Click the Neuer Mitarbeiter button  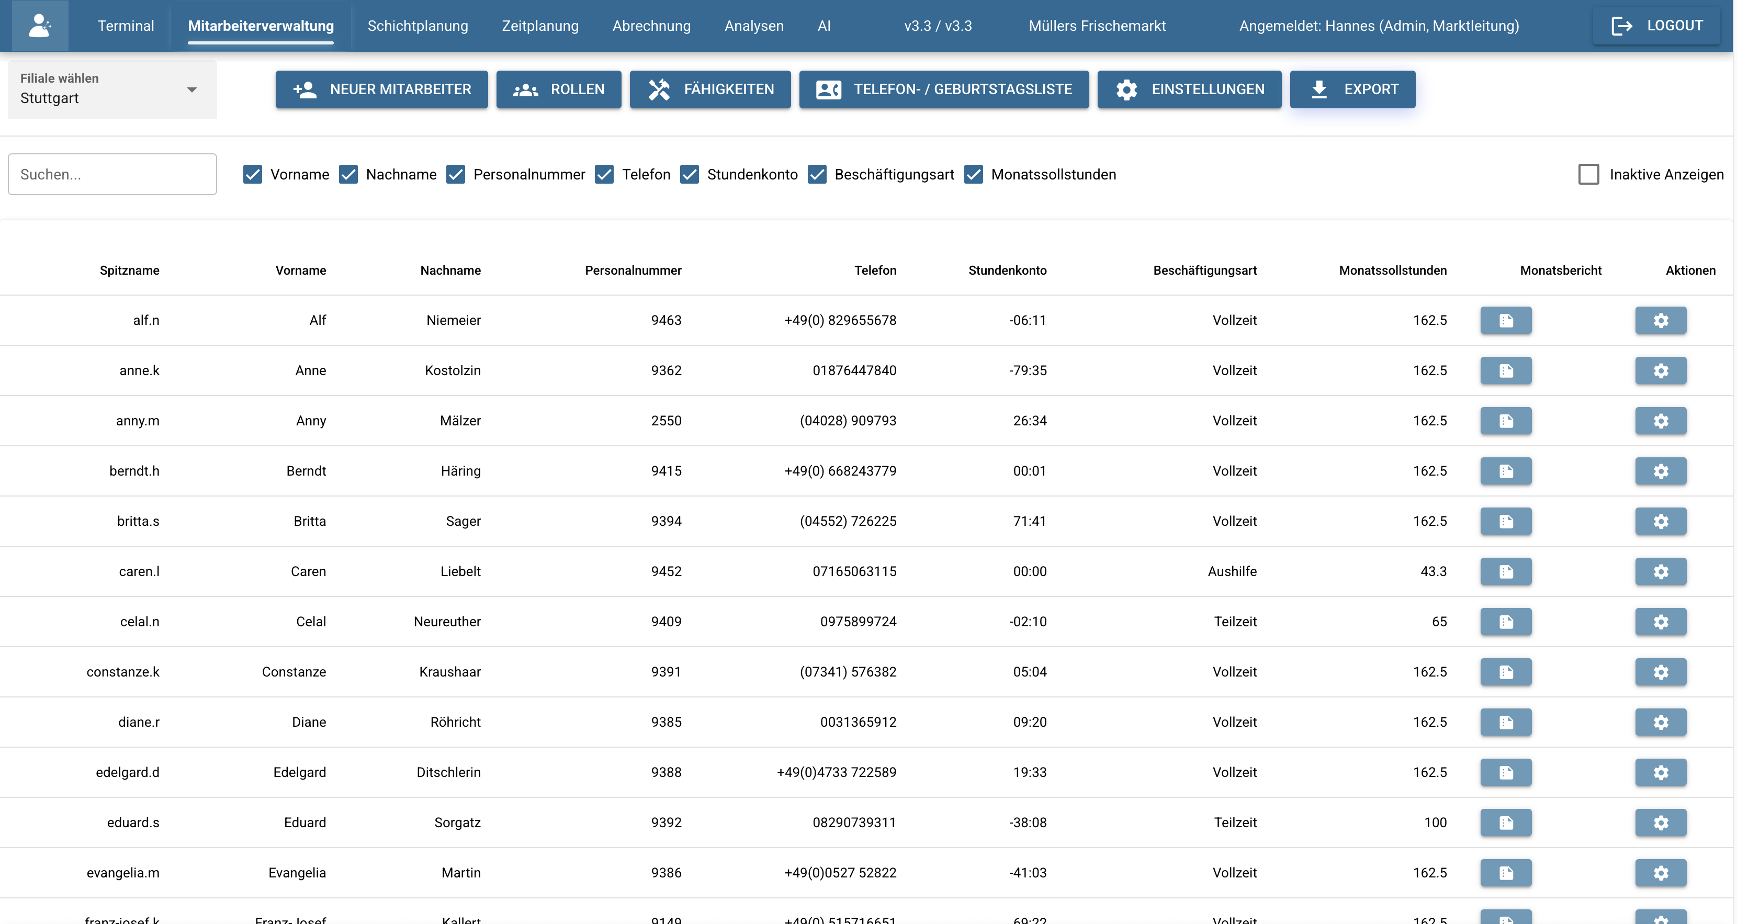(x=381, y=89)
